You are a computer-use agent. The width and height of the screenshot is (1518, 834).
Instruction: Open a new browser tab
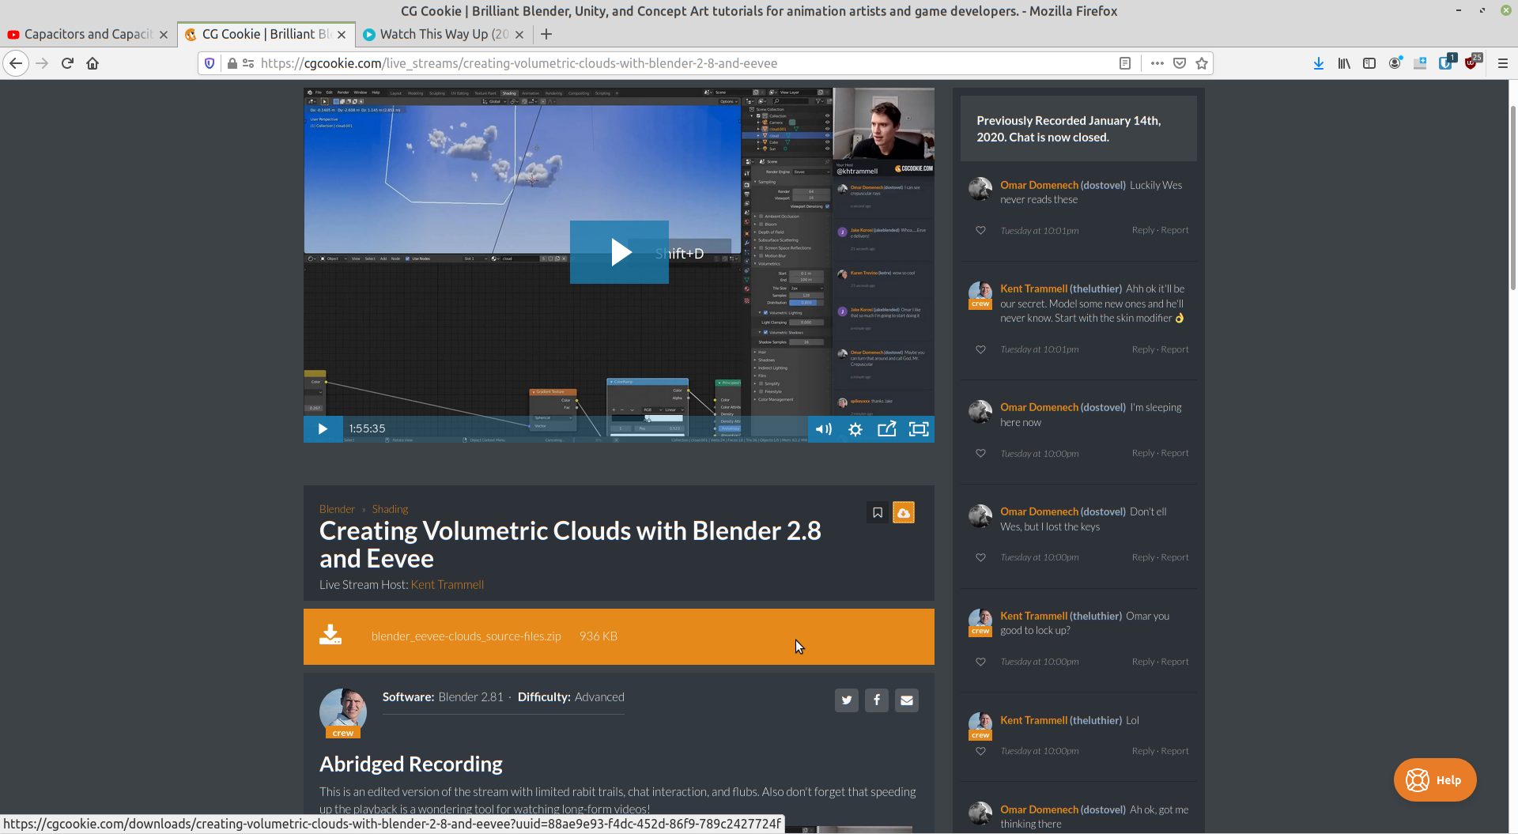coord(546,34)
